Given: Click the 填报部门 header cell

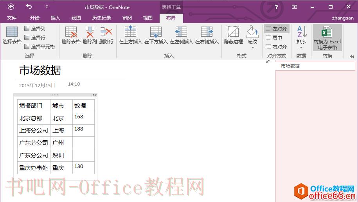Looking at the screenshot, I should 34,105.
